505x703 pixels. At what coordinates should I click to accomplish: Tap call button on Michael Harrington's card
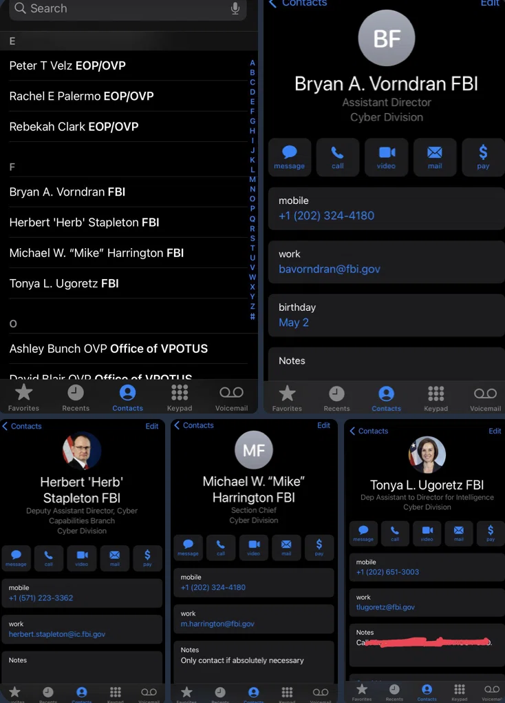[221, 547]
